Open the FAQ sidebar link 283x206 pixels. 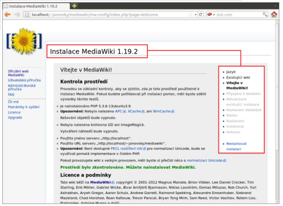coord(11,94)
